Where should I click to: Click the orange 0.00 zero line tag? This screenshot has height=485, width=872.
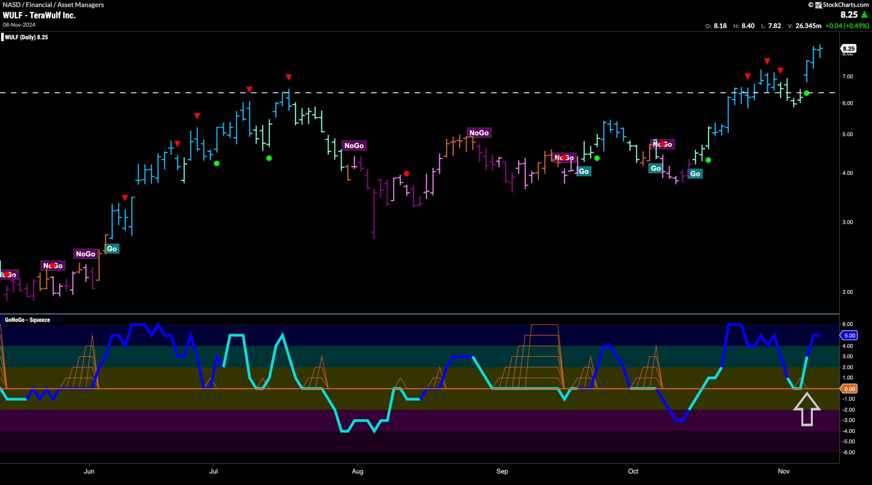pyautogui.click(x=850, y=389)
